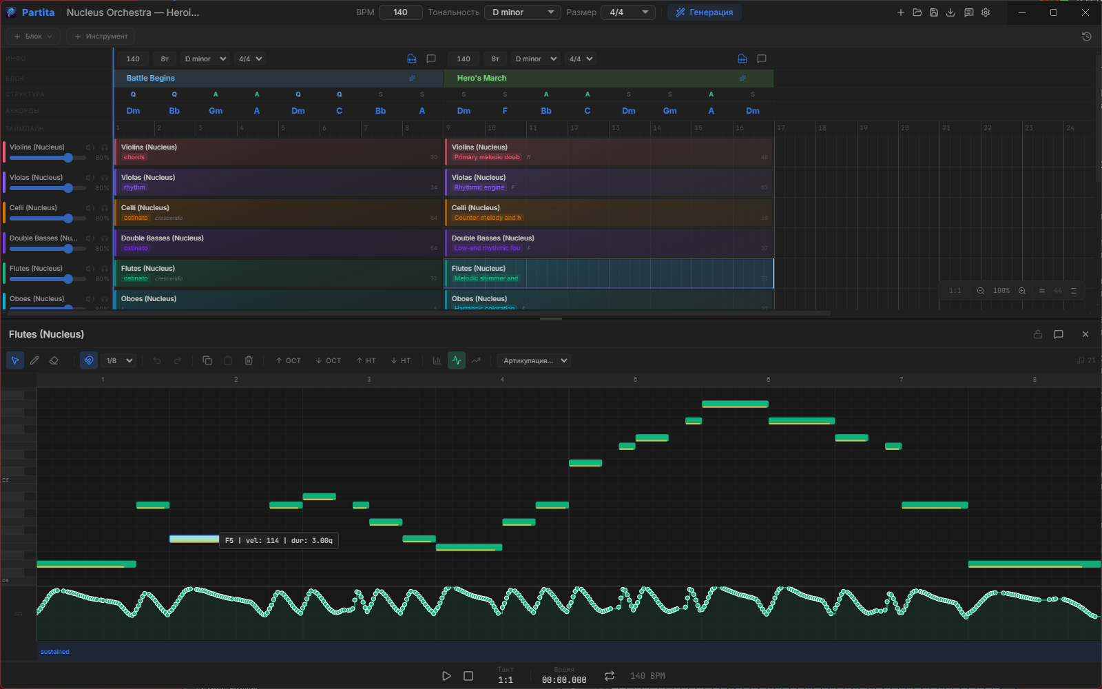
Task: Click the save project floppy icon
Action: (933, 12)
